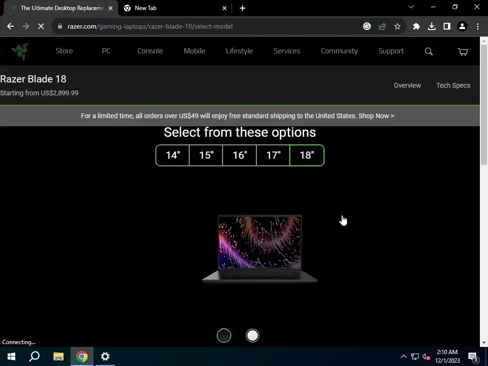Viewport: 488px width, 366px height.
Task: Open Chrome three-dot menu
Action: tap(478, 27)
